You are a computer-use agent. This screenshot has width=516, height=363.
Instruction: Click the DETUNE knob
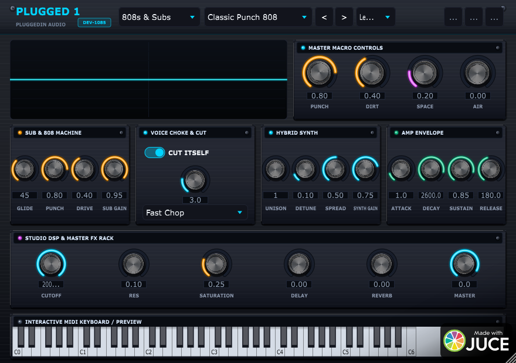305,169
